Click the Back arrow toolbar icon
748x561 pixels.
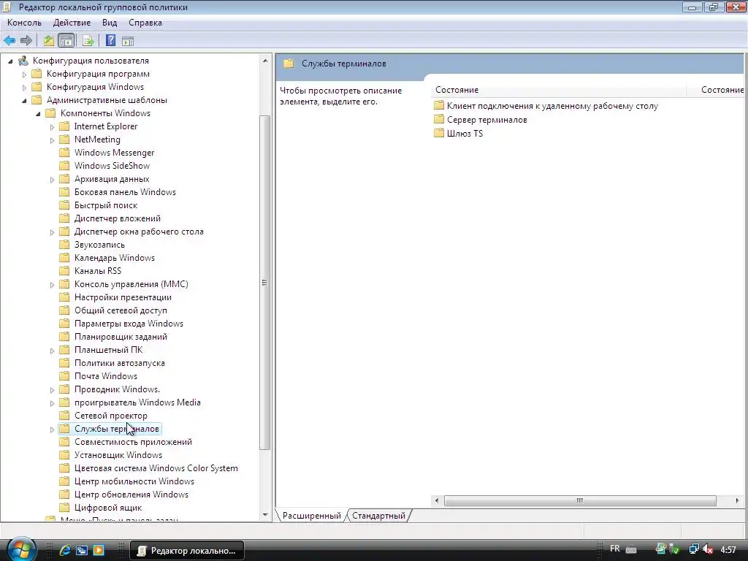click(x=9, y=41)
